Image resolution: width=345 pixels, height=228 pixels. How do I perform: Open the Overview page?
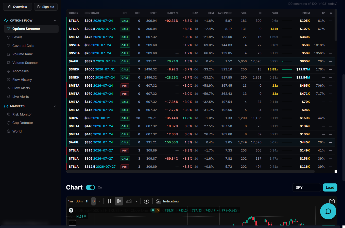pyautogui.click(x=17, y=7)
